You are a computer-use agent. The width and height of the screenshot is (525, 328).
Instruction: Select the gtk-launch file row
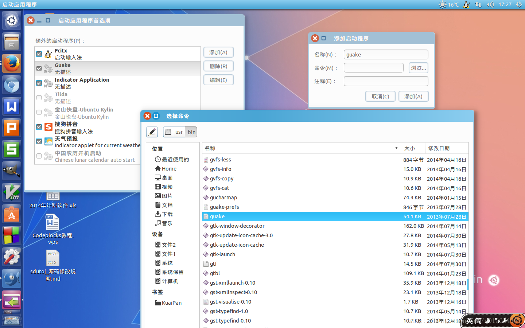click(x=335, y=254)
